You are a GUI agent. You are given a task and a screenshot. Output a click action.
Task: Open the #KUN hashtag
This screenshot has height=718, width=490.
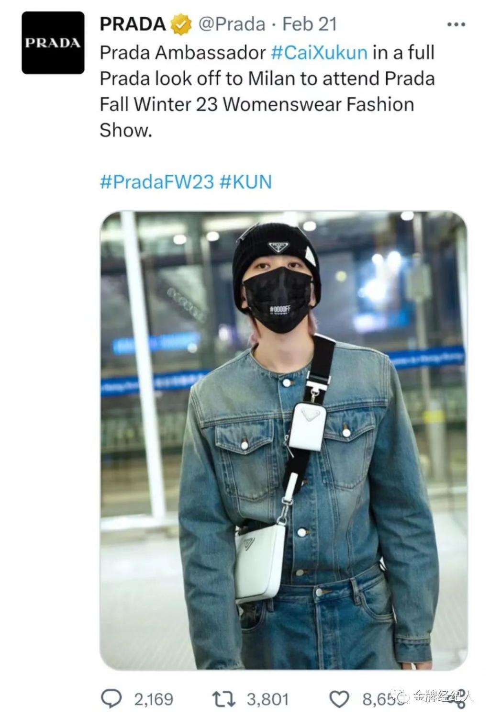pyautogui.click(x=245, y=182)
